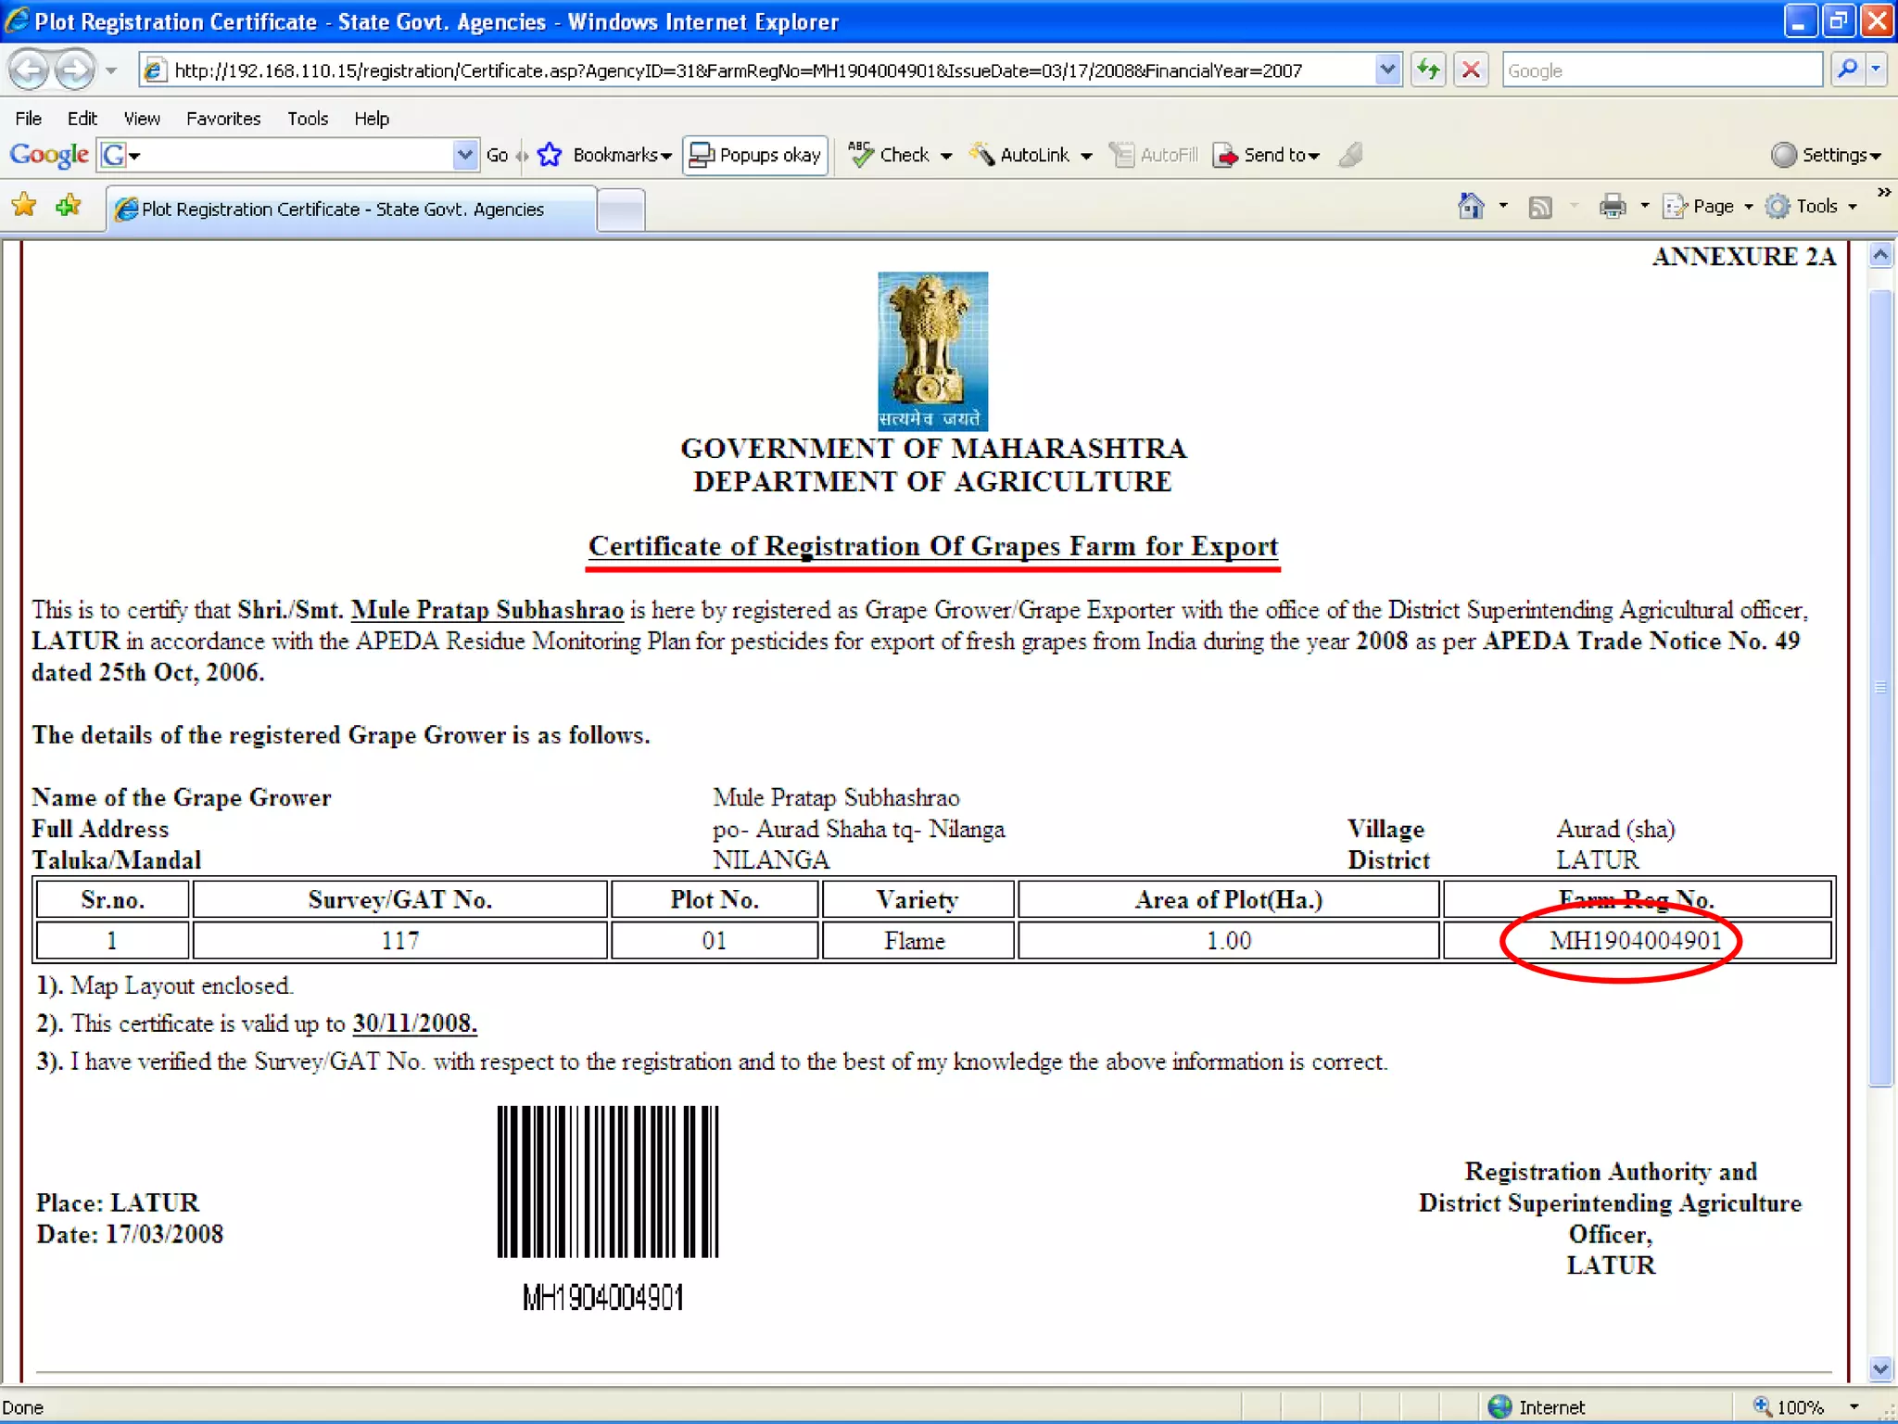
Task: Click the red Stop loading icon
Action: pyautogui.click(x=1471, y=70)
